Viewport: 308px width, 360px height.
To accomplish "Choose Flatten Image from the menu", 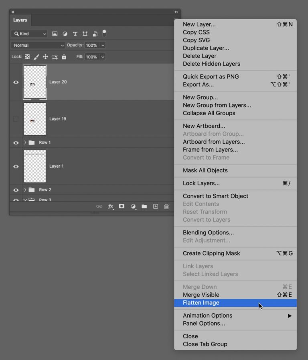I will (201, 303).
